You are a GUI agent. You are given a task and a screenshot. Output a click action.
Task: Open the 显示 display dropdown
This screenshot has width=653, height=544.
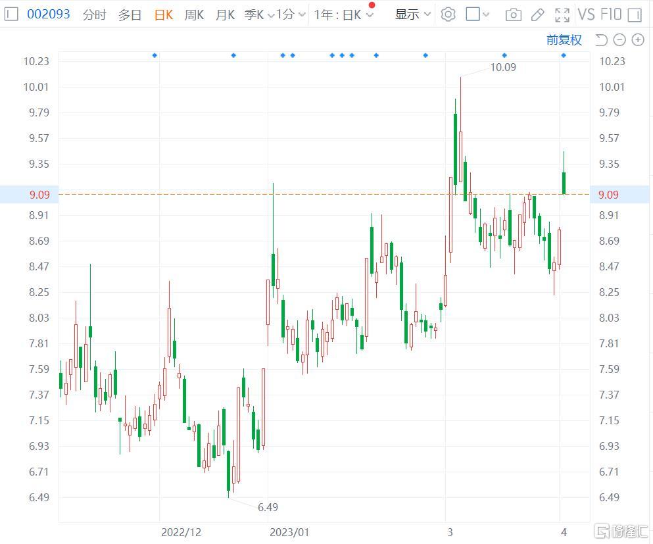click(x=412, y=14)
